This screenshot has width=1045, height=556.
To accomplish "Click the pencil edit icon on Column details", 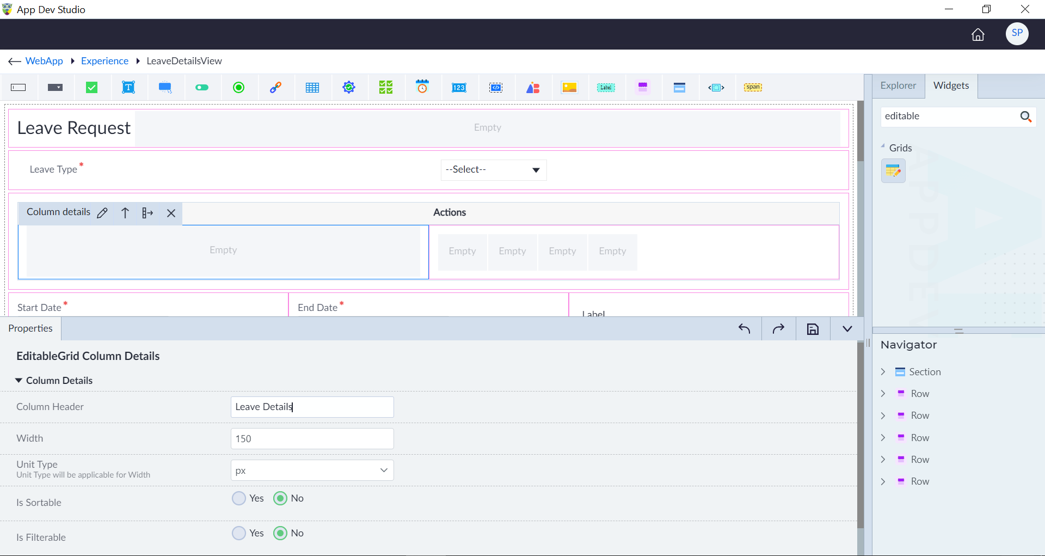I will click(102, 213).
